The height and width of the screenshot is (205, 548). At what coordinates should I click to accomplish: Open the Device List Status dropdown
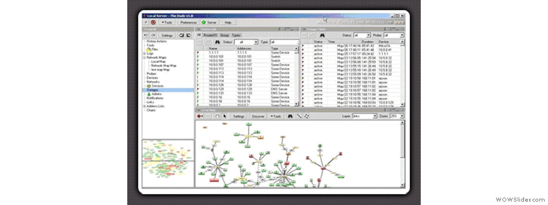246,42
